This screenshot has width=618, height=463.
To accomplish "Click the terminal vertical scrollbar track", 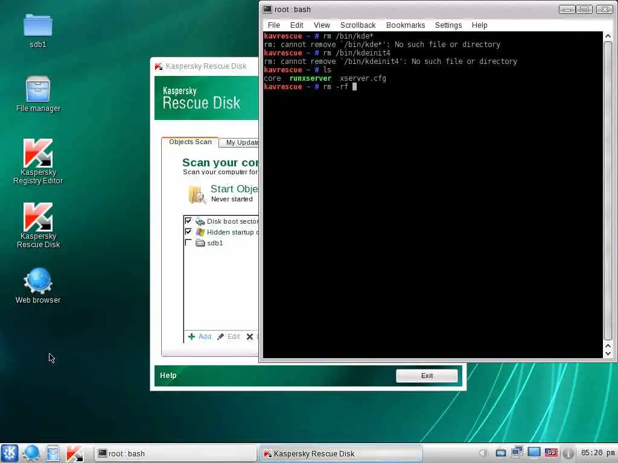I will tap(608, 191).
